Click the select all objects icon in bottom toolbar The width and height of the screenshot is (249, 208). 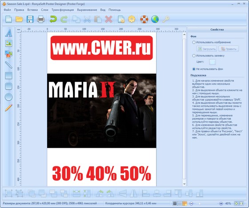[x=8, y=193]
